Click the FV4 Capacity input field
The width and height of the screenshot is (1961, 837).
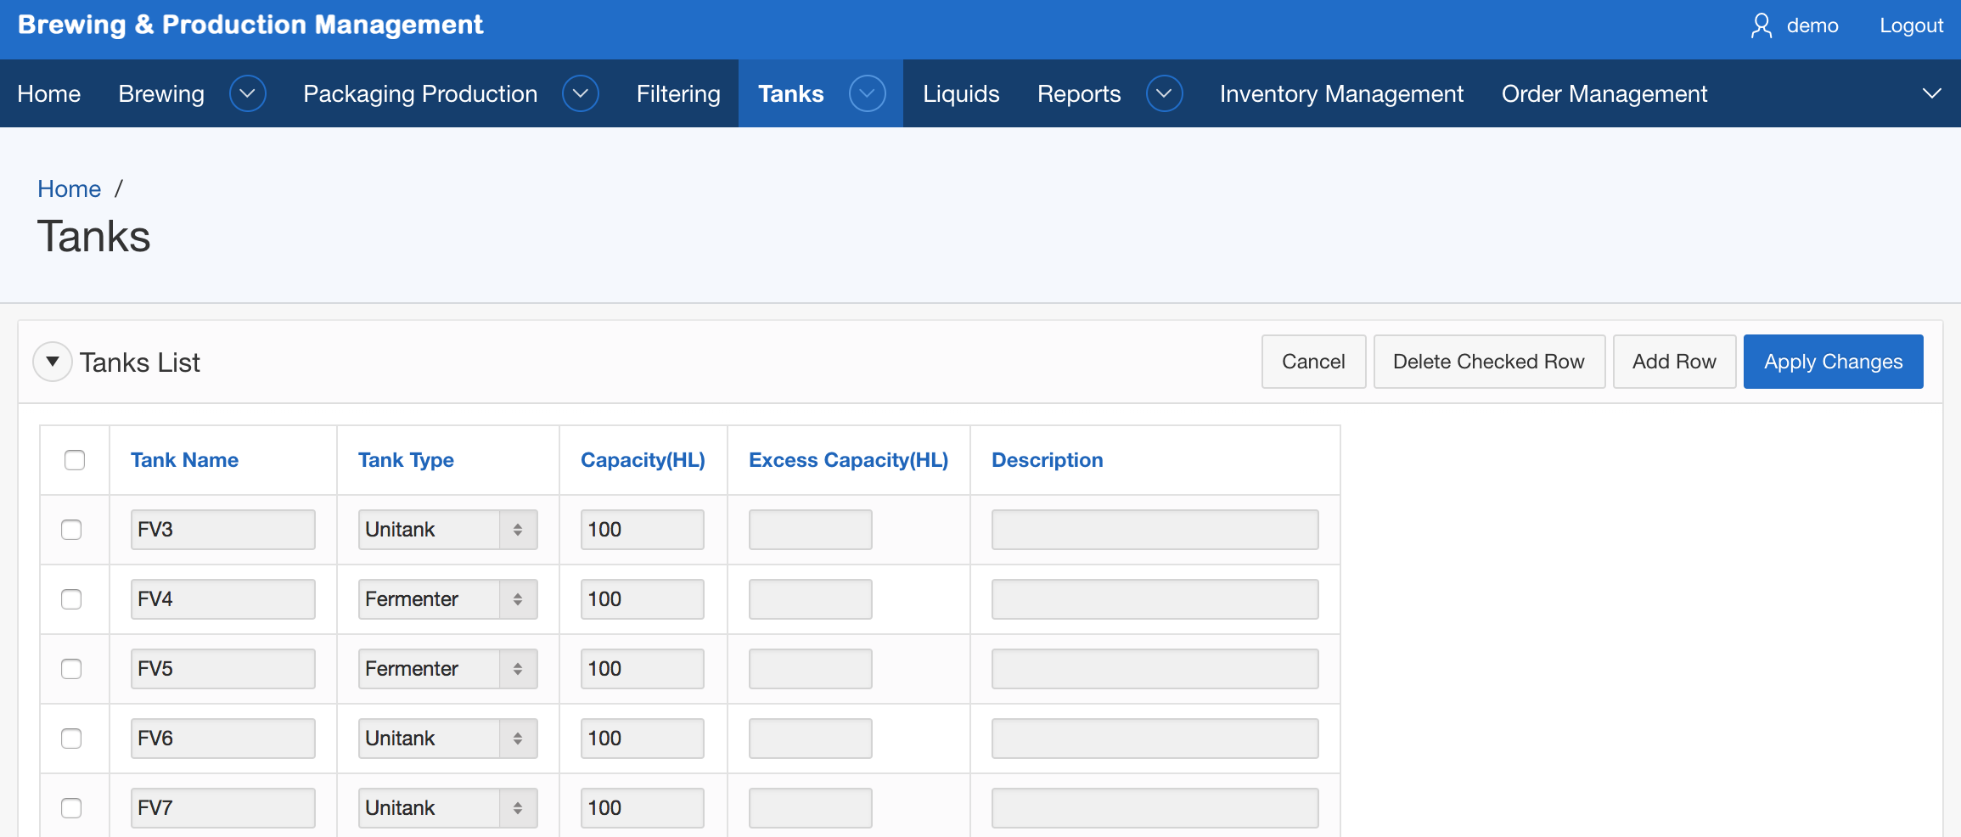[x=642, y=599]
